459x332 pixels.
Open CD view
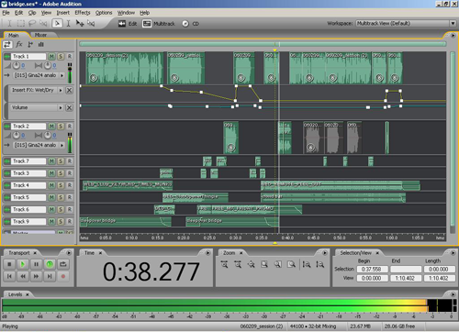(190, 24)
